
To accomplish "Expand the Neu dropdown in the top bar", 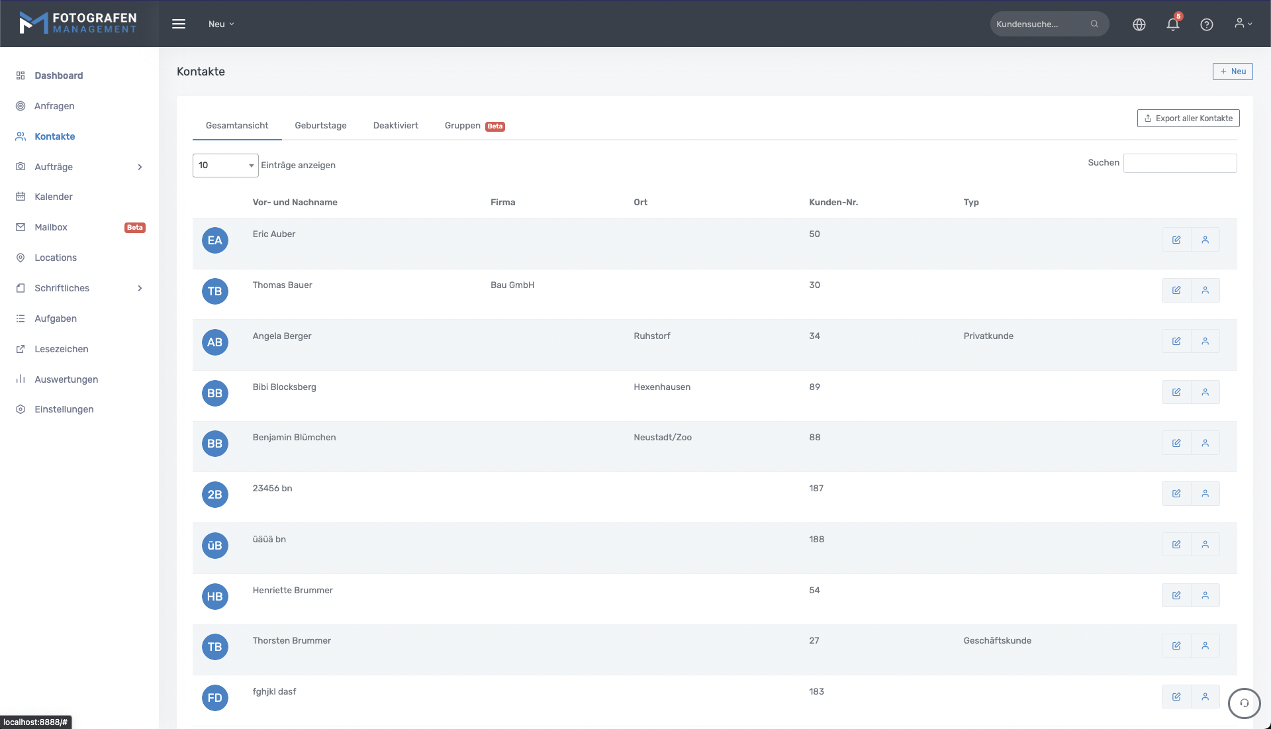I will (221, 24).
